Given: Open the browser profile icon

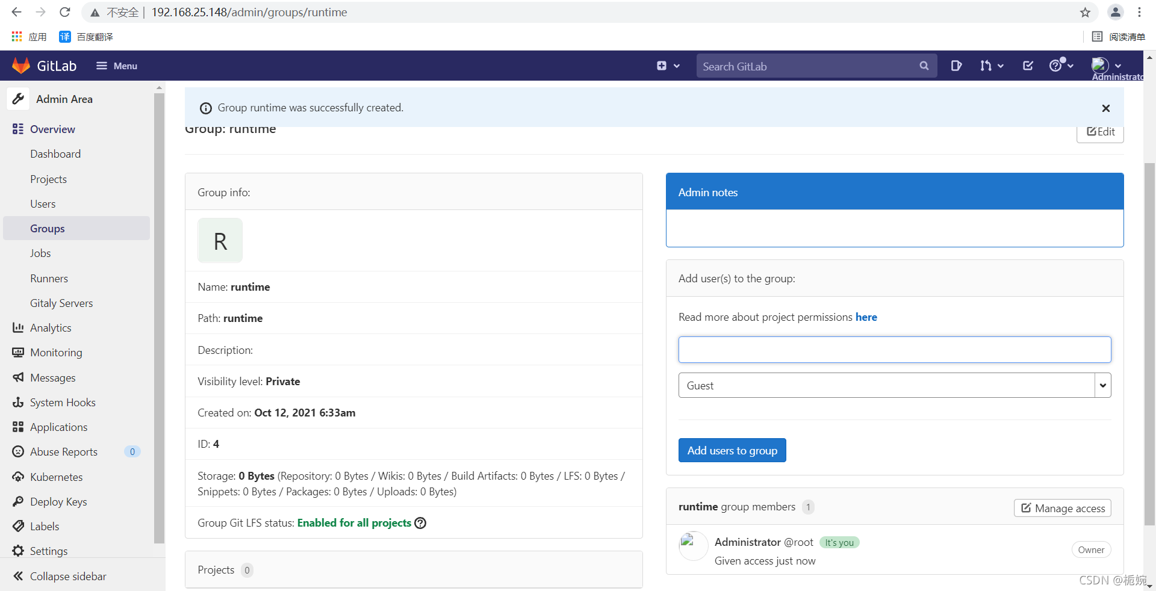Looking at the screenshot, I should (1115, 12).
